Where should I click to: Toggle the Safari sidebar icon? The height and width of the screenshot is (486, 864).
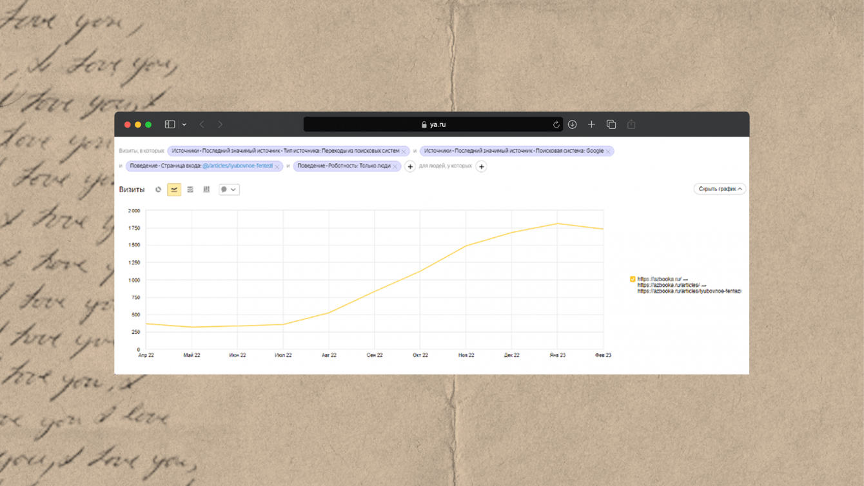click(170, 124)
